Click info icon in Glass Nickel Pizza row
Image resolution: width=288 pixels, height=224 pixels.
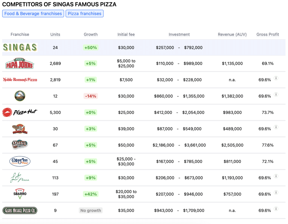[x=276, y=209]
